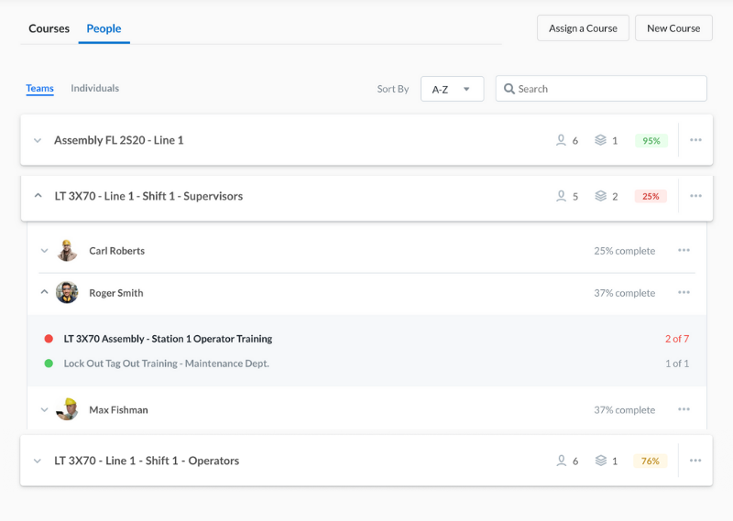Open Max Fishman's more options menu

coord(684,409)
